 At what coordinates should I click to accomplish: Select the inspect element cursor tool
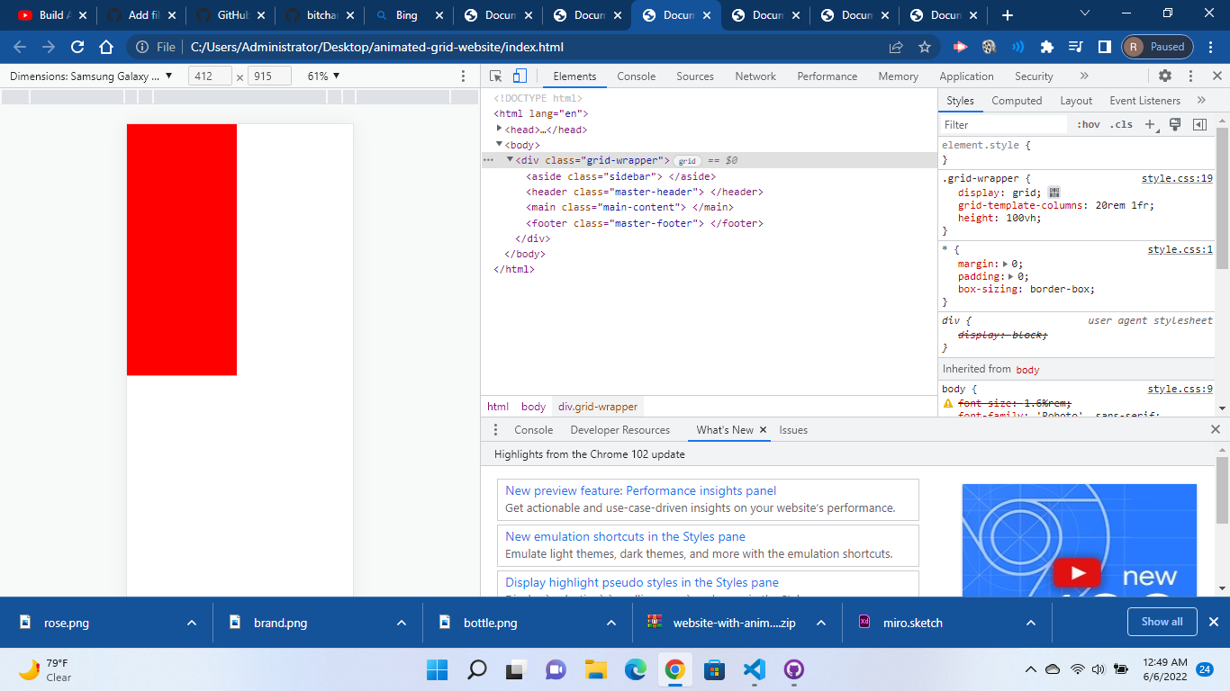(x=495, y=76)
